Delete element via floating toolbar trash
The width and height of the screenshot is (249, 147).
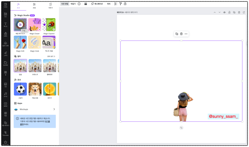pyautogui.click(x=181, y=34)
